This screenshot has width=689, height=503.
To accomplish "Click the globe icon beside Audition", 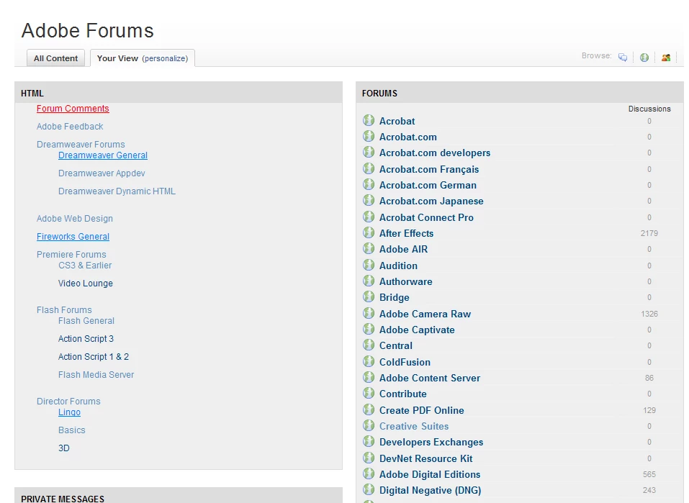I will (x=369, y=265).
